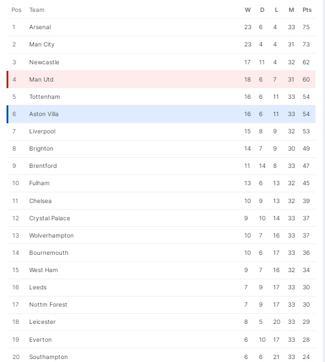The height and width of the screenshot is (362, 325).
Task: Click the Wolverhampton team name
Action: [51, 236]
